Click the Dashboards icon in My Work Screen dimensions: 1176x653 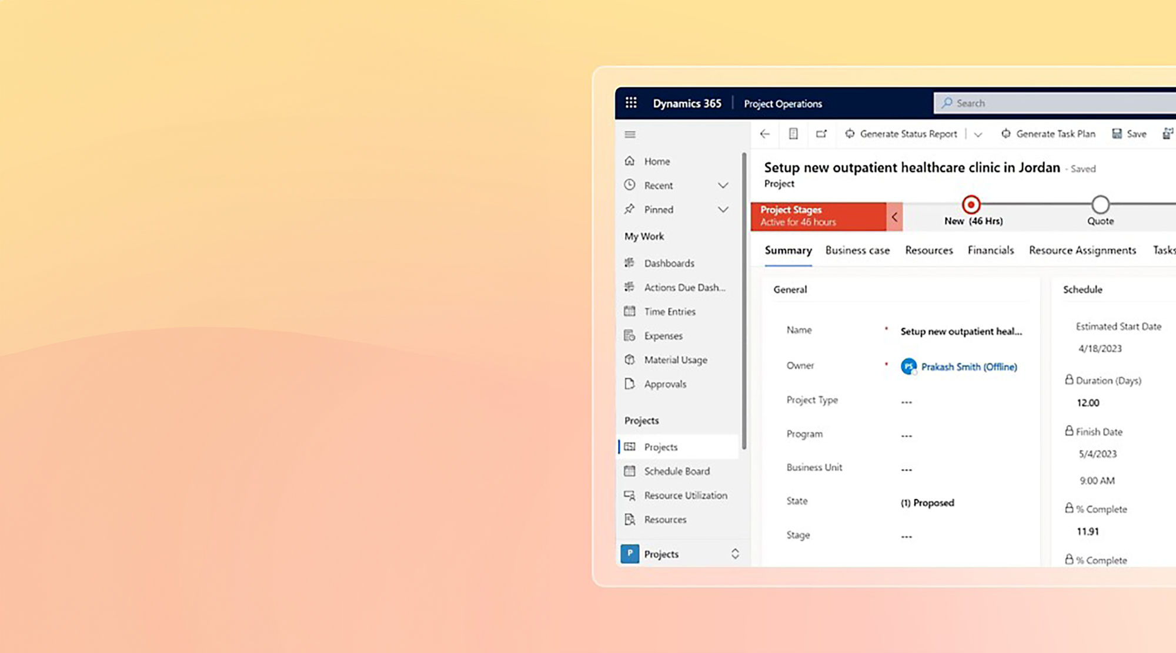click(x=630, y=263)
